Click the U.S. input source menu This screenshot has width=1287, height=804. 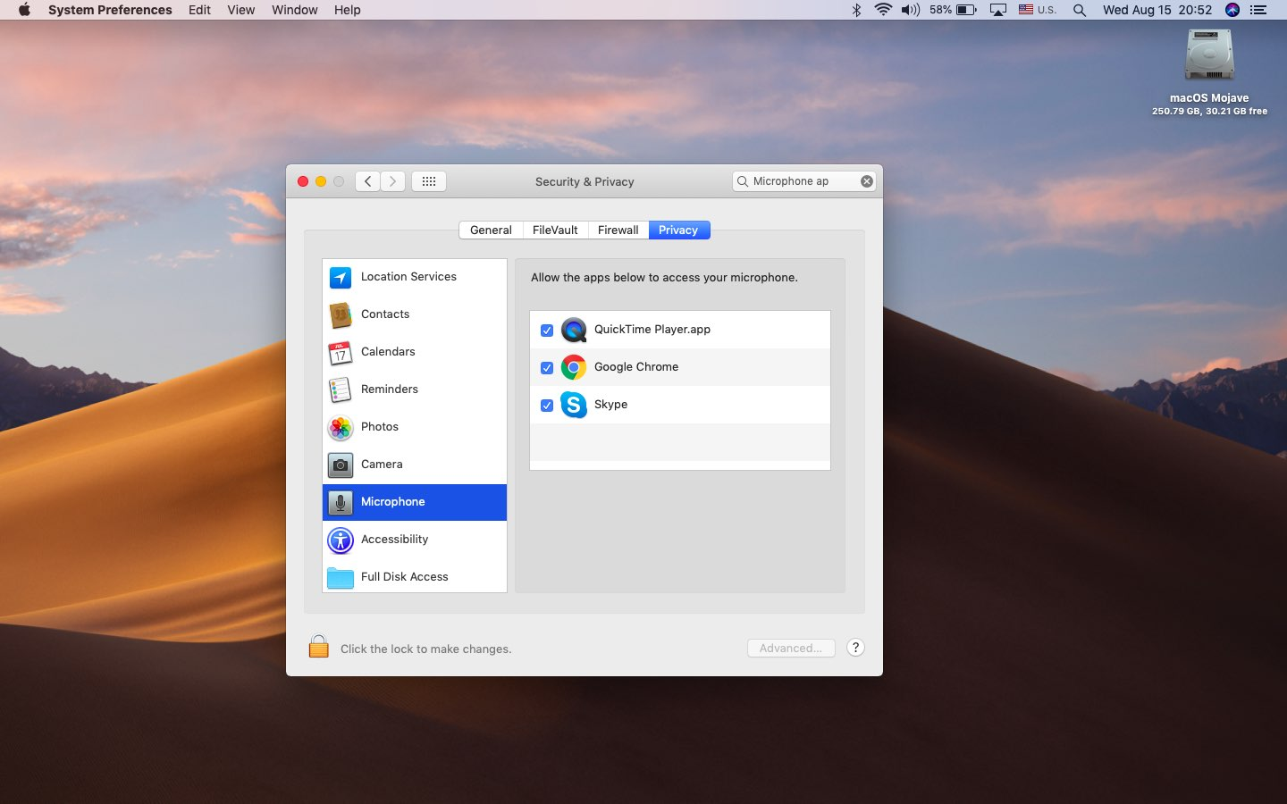pyautogui.click(x=1038, y=10)
